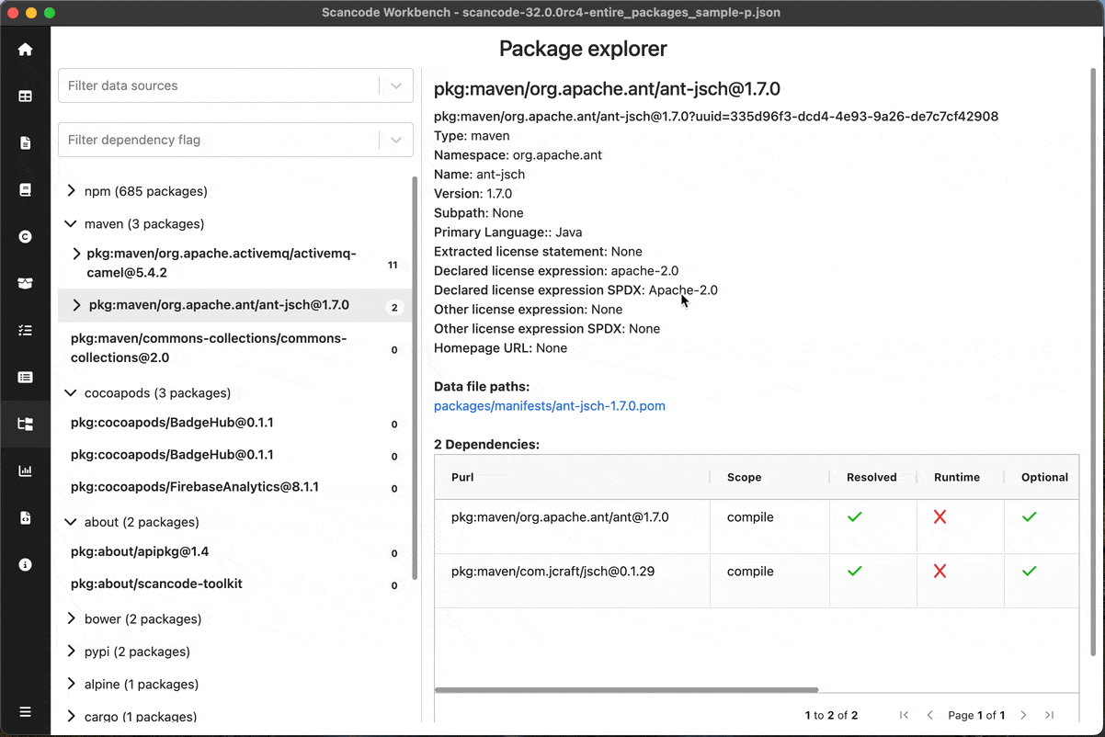Open the checklist sidebar icon
This screenshot has height=737, width=1105.
click(25, 330)
